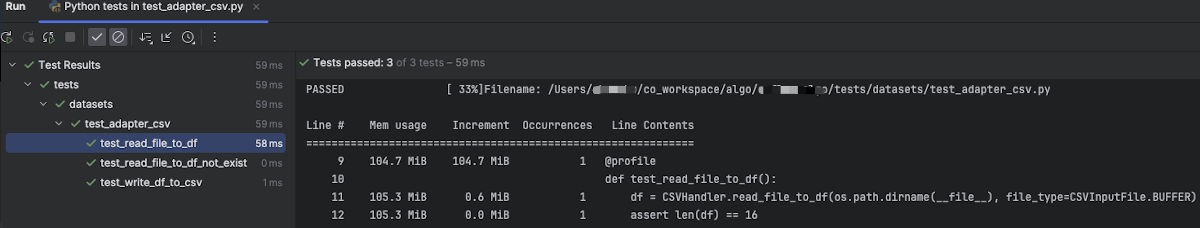Screen dimensions: 1200x228
Task: Open test history clock icon
Action: pos(188,37)
